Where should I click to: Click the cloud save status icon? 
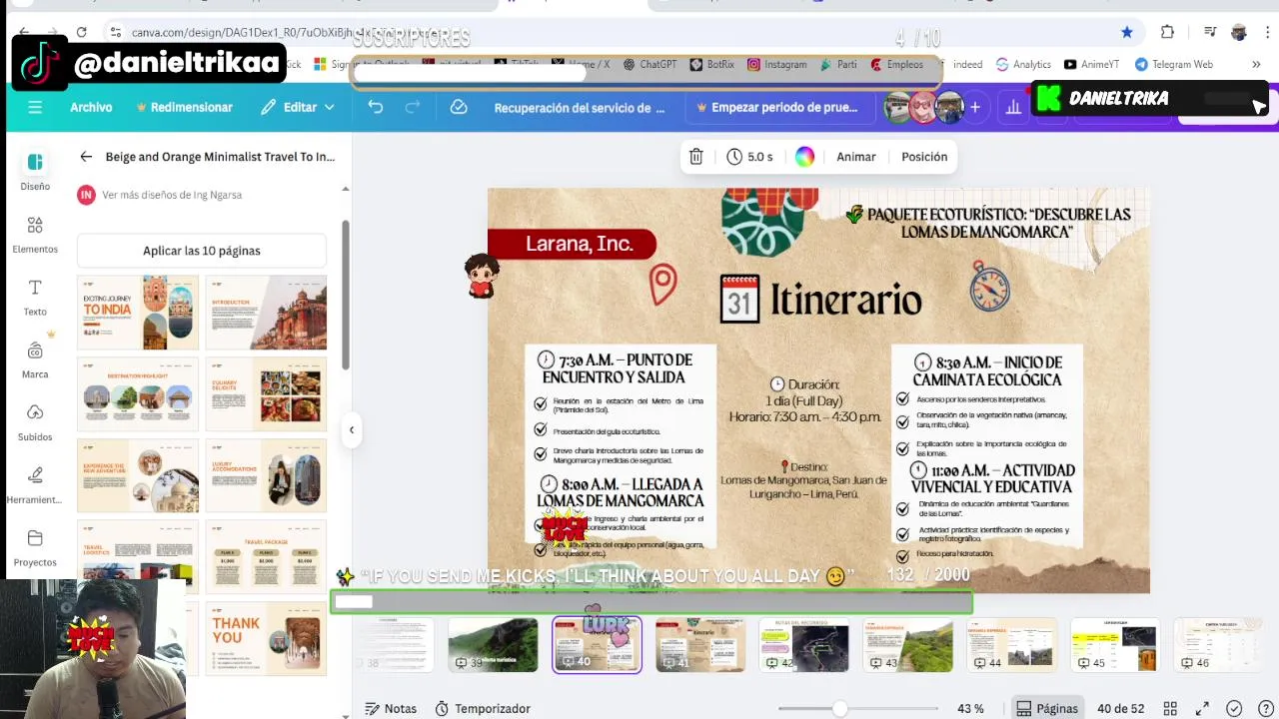pyautogui.click(x=459, y=107)
